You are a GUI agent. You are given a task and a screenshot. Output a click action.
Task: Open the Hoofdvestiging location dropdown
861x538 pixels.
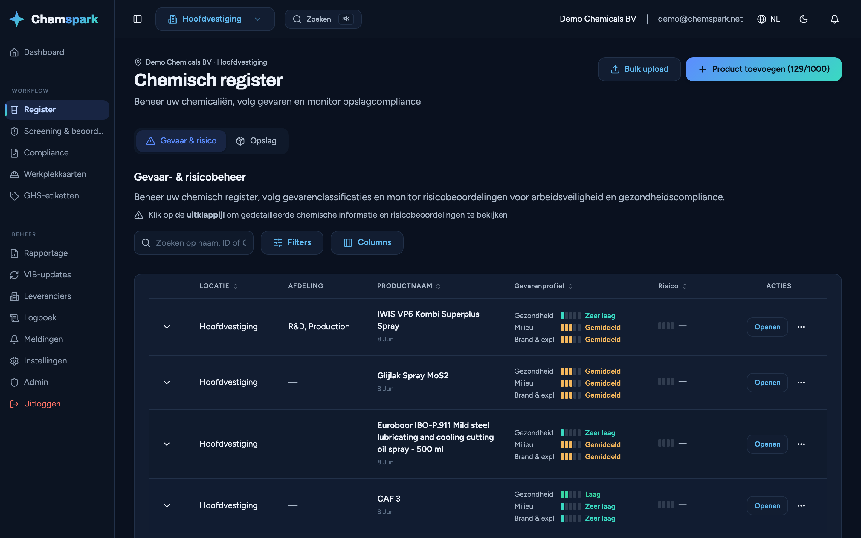[215, 19]
